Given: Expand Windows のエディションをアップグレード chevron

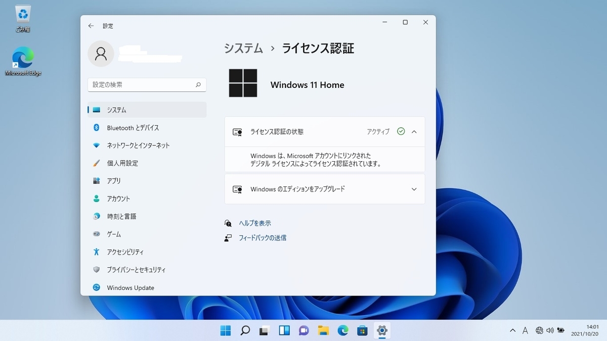Looking at the screenshot, I should tap(414, 189).
